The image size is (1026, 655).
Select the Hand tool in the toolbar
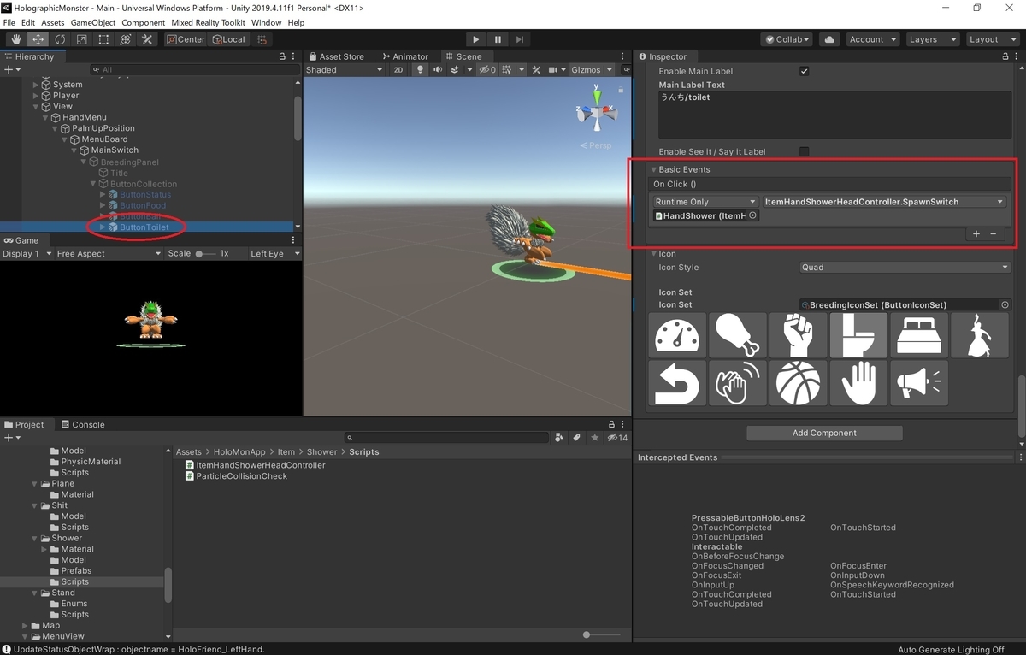16,39
